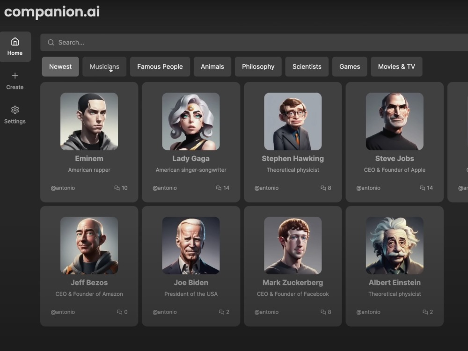Click the chat count icon on Steve Jobs card
The height and width of the screenshot is (351, 468).
point(422,188)
